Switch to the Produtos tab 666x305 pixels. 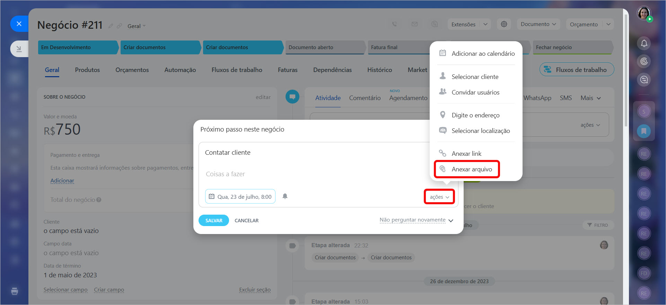(87, 70)
